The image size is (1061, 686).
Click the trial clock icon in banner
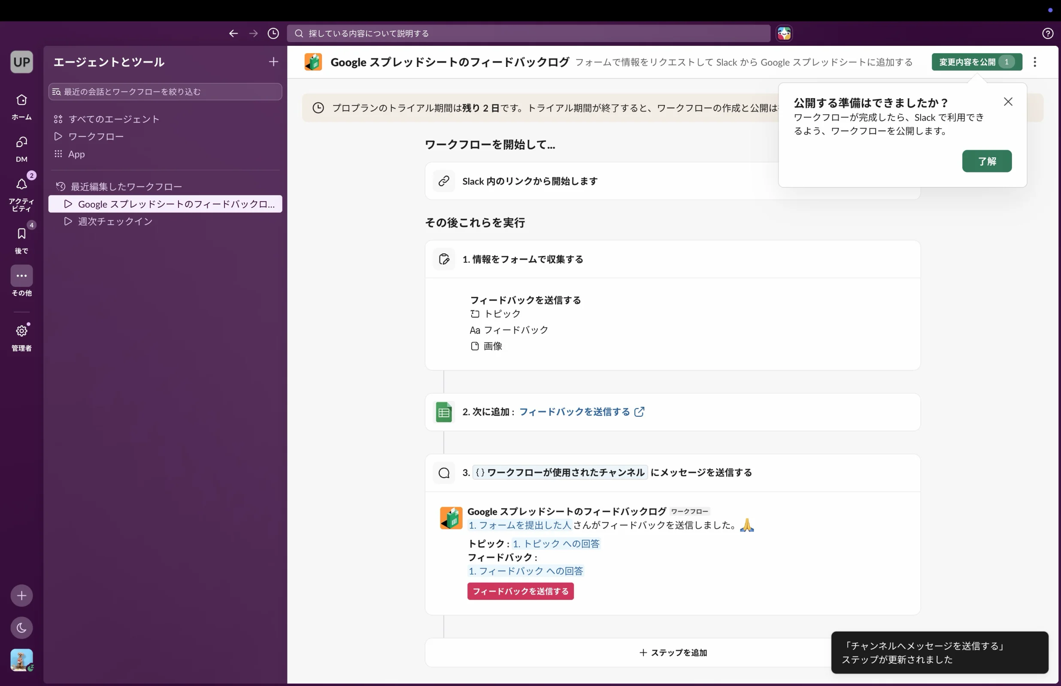(x=318, y=108)
